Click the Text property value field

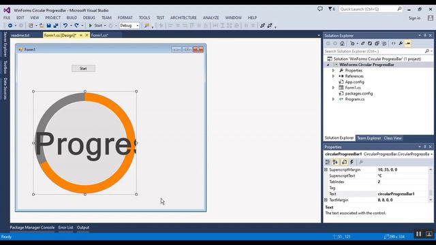coord(402,194)
